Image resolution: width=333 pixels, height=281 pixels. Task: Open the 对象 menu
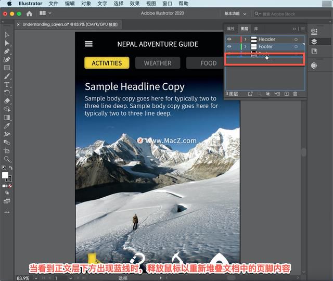tap(86, 4)
